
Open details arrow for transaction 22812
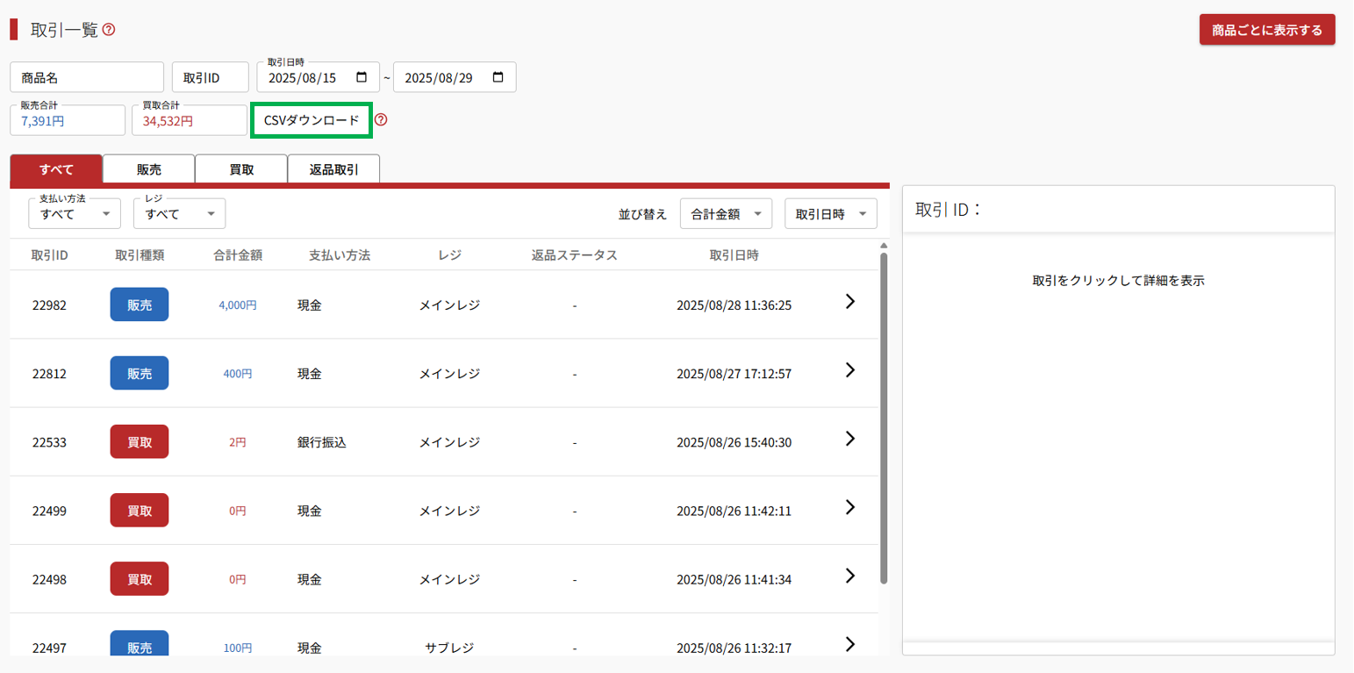(x=849, y=370)
